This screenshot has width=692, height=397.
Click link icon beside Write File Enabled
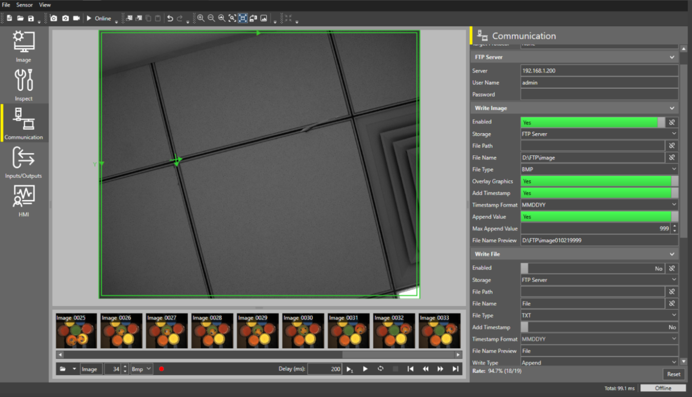pyautogui.click(x=672, y=268)
